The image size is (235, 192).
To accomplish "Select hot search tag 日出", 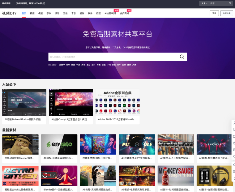I will [104, 65].
